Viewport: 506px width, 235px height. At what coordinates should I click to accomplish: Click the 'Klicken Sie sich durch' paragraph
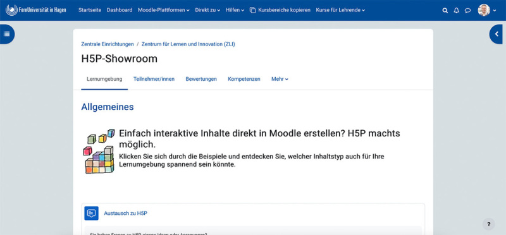(x=251, y=160)
